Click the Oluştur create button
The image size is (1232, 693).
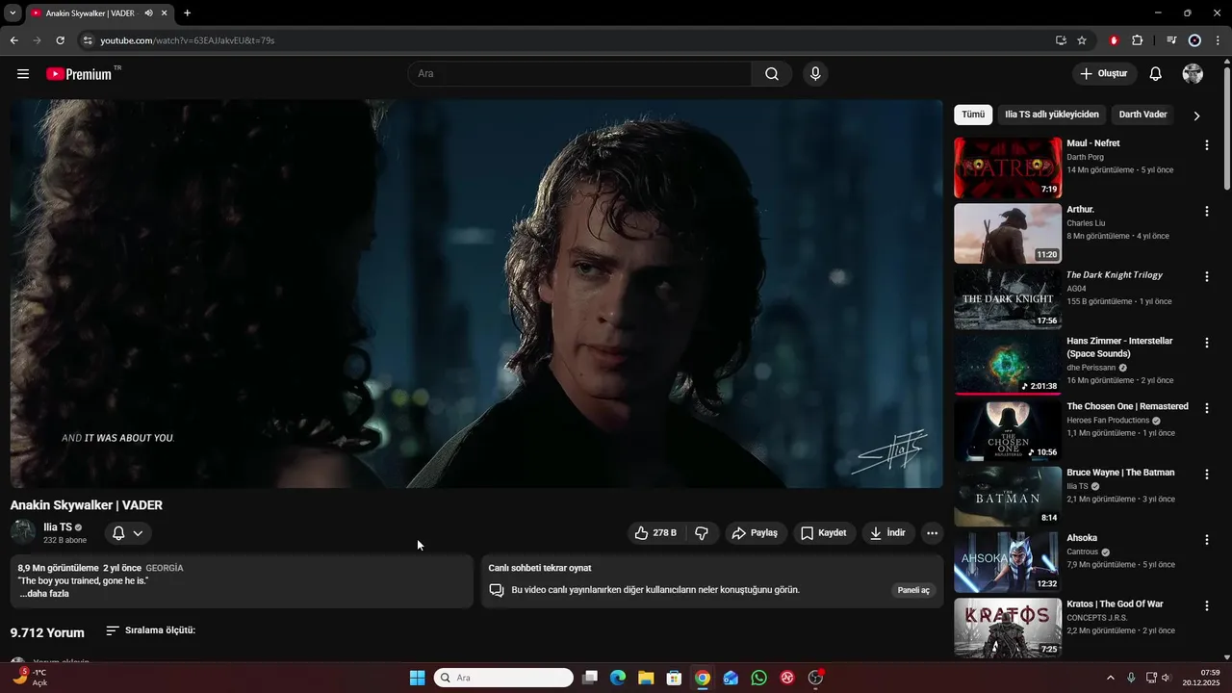pos(1105,74)
